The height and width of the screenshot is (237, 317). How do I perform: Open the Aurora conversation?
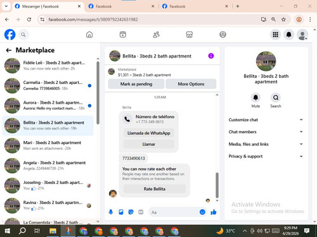48,106
